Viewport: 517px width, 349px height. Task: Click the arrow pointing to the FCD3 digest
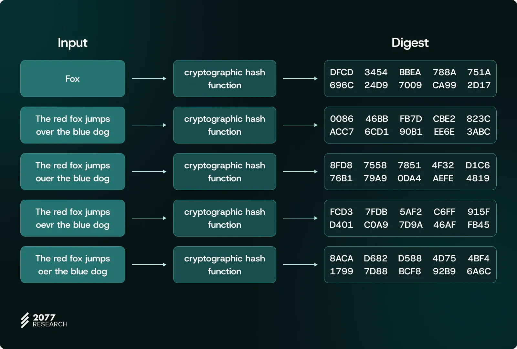(x=300, y=218)
